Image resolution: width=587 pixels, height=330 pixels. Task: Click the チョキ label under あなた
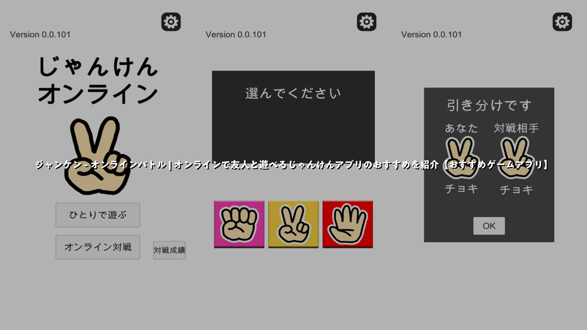461,189
